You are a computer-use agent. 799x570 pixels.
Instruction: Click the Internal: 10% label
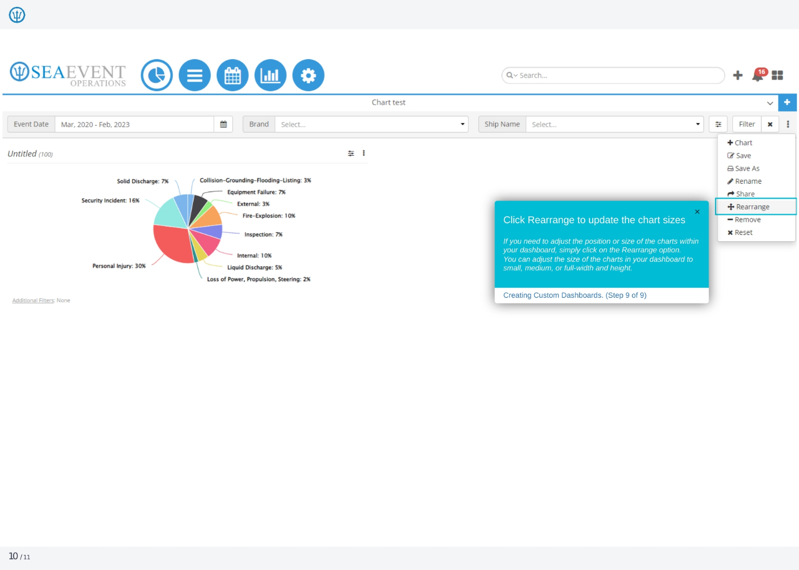[254, 255]
